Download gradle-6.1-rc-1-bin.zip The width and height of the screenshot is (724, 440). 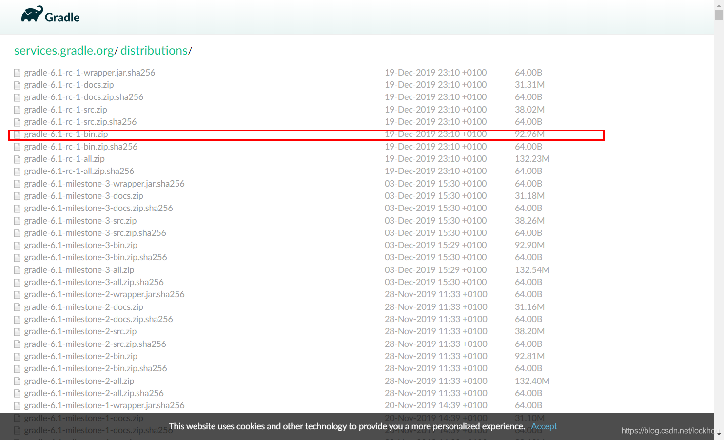coord(66,134)
